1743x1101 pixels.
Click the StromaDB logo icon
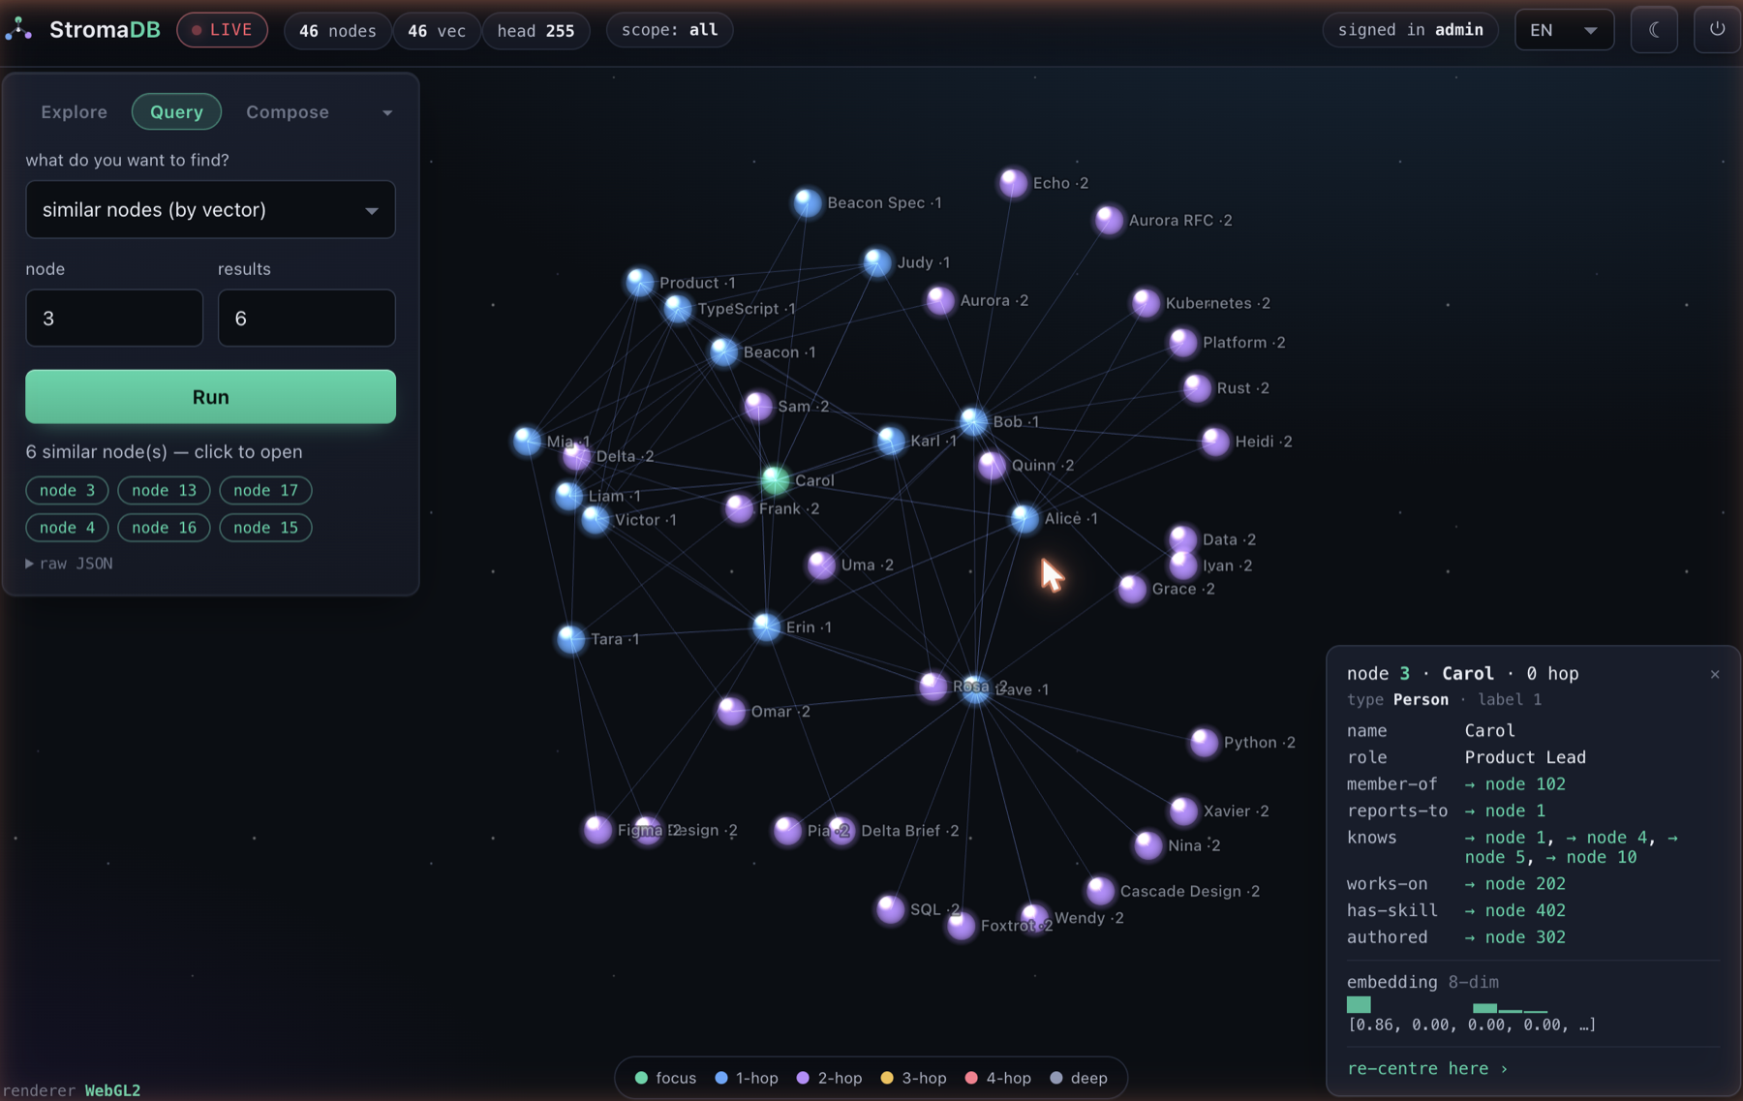(18, 30)
